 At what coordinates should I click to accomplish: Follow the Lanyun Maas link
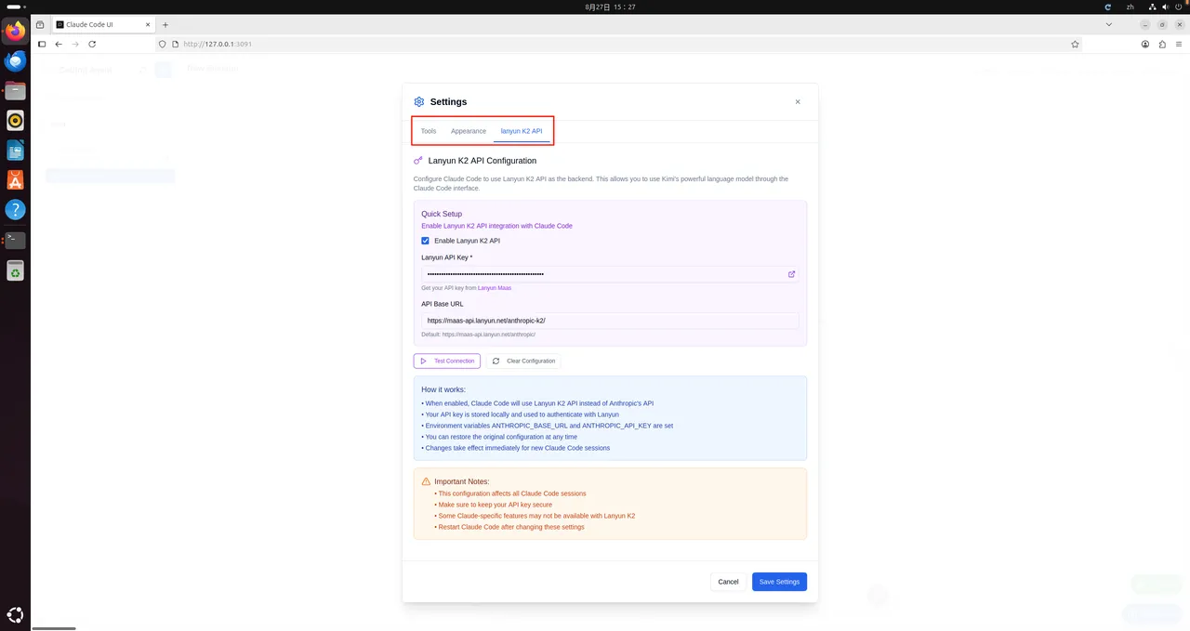pyautogui.click(x=495, y=288)
